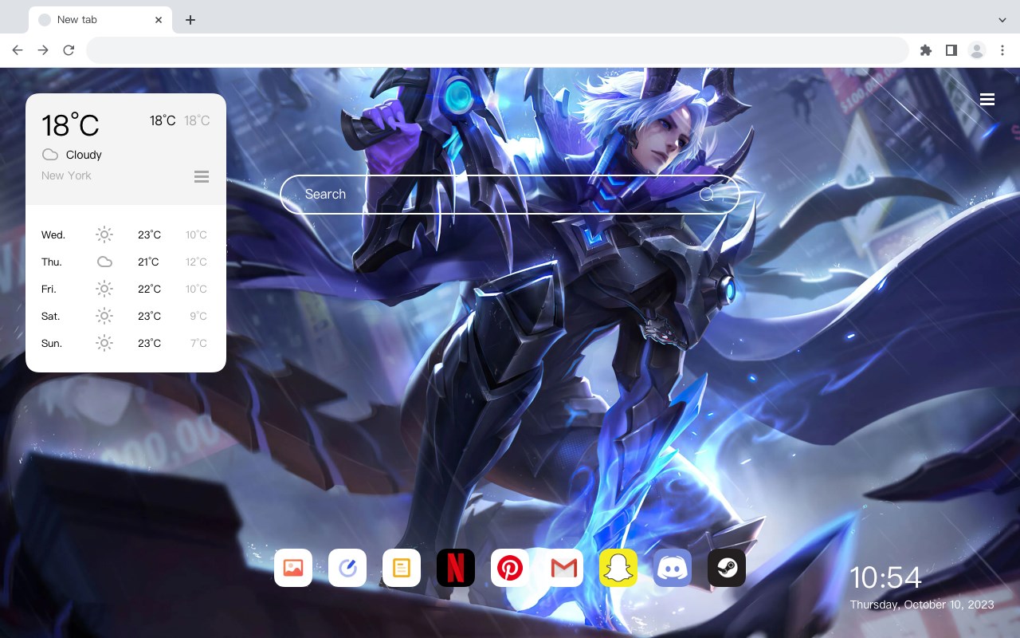Click the 10:54 clock display
Viewport: 1020px width, 638px height.
coord(885,577)
